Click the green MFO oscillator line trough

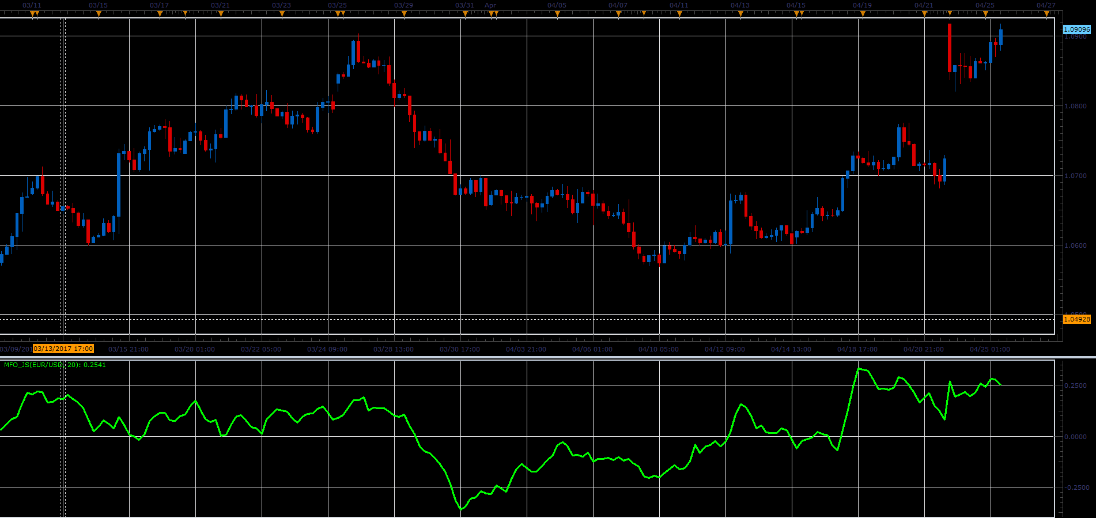461,509
